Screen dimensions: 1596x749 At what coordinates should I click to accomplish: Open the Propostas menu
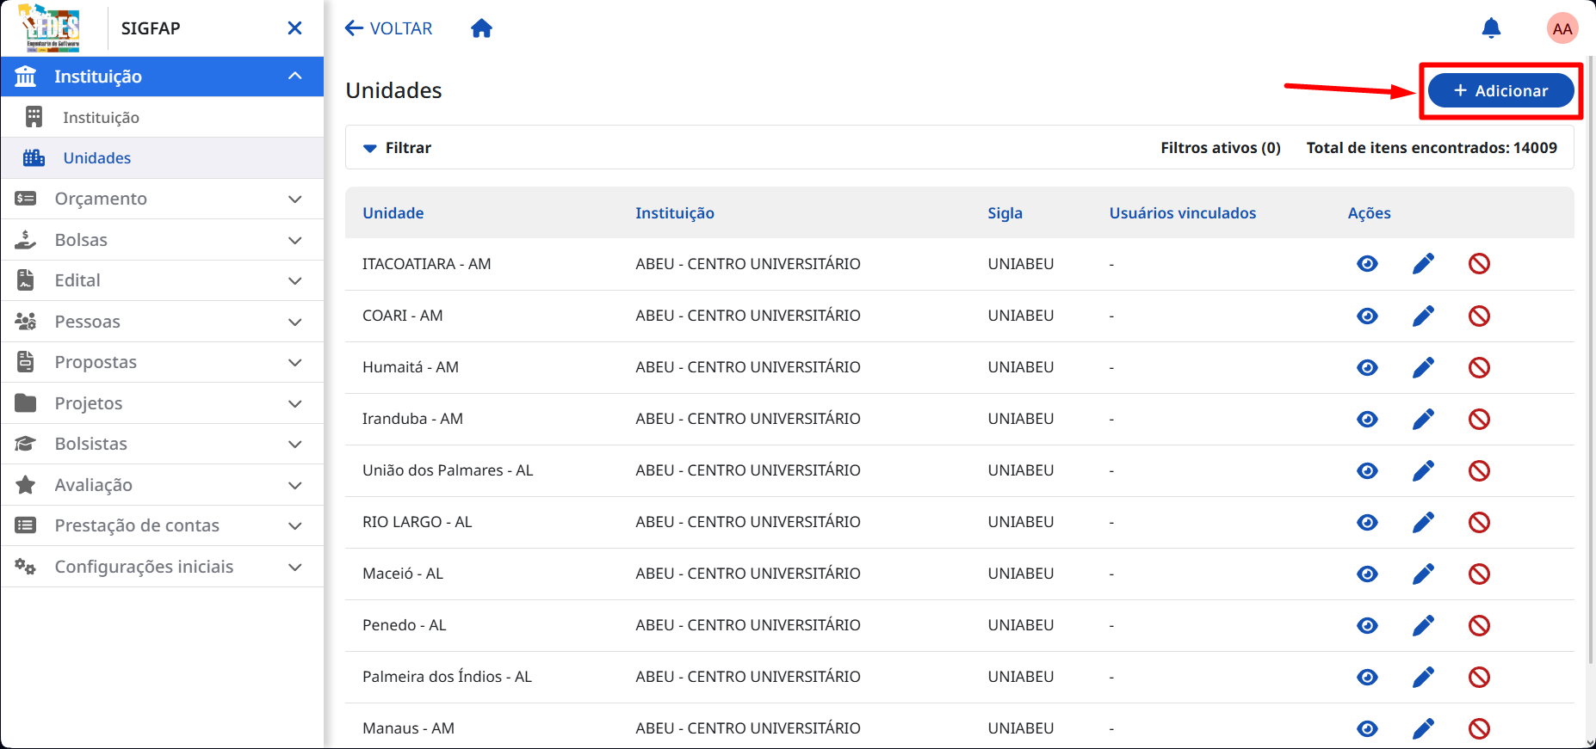coord(162,362)
